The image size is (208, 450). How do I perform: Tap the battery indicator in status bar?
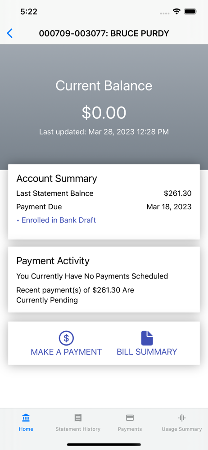(190, 12)
